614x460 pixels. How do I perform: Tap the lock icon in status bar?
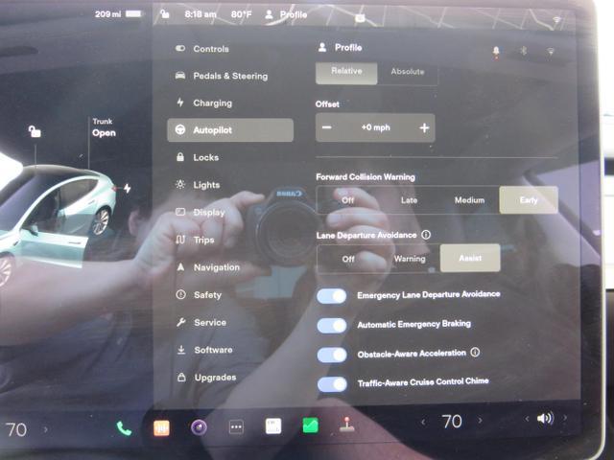point(165,14)
